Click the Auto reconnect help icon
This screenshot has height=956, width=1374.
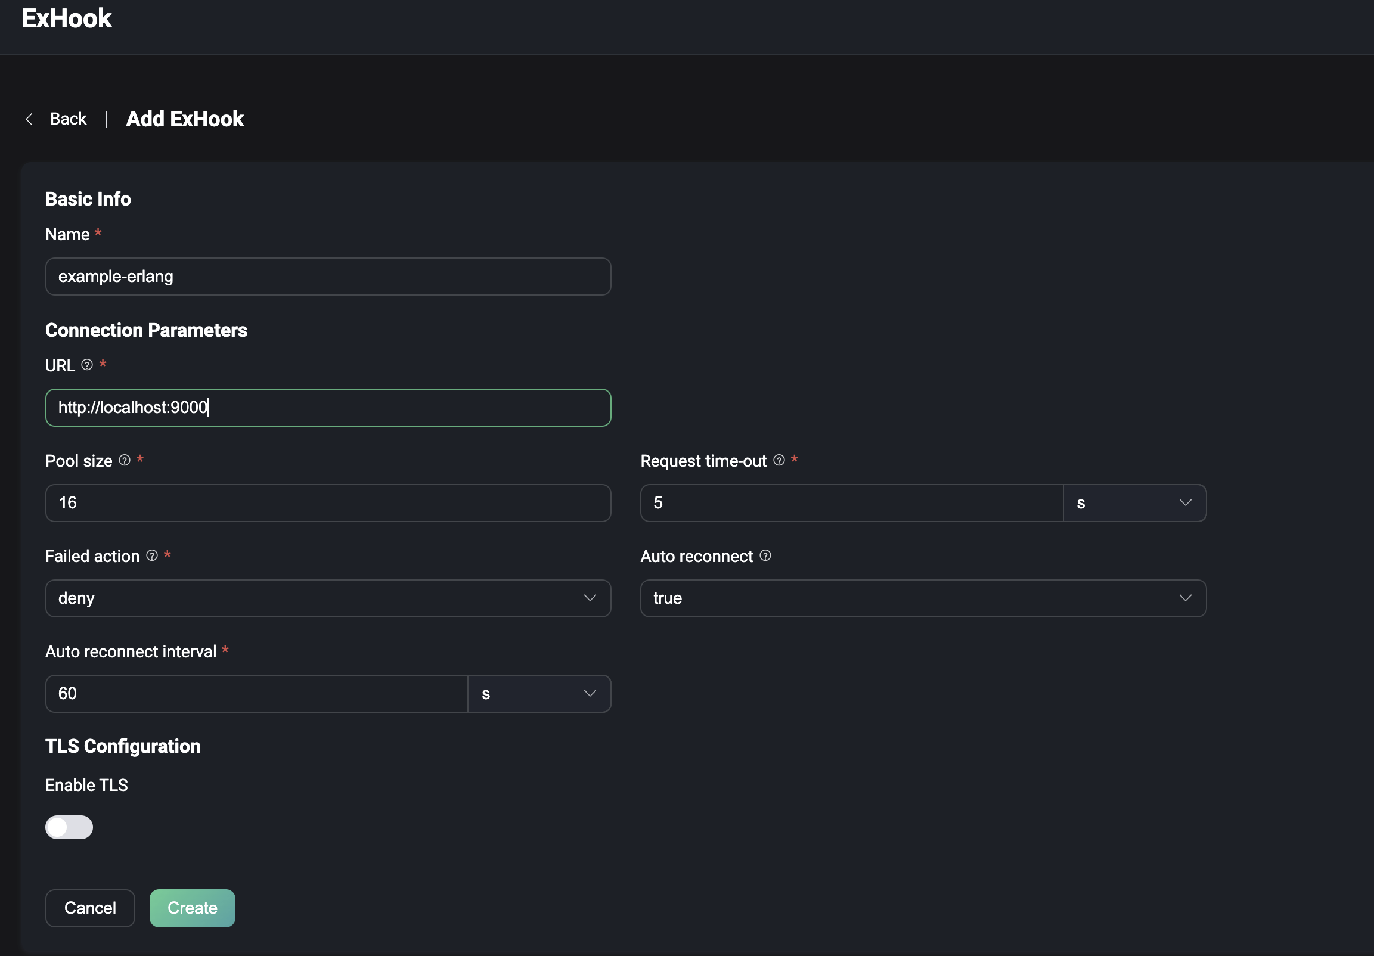click(x=765, y=555)
